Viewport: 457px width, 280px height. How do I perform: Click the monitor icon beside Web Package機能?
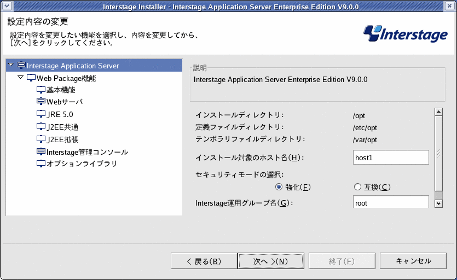31,78
